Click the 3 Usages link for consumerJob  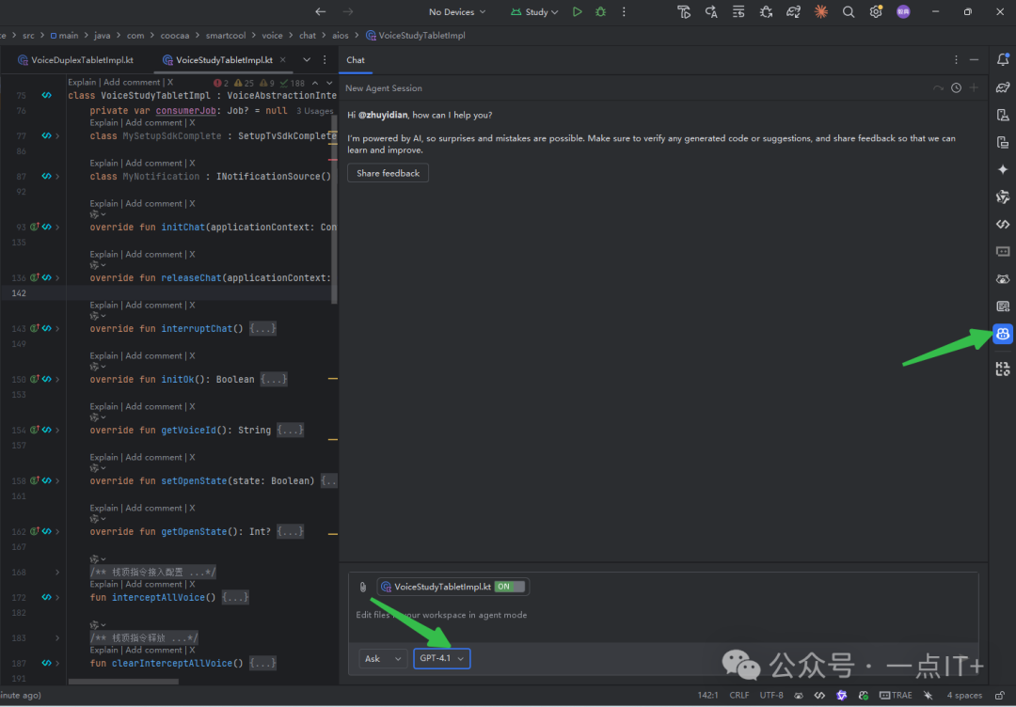pos(315,111)
